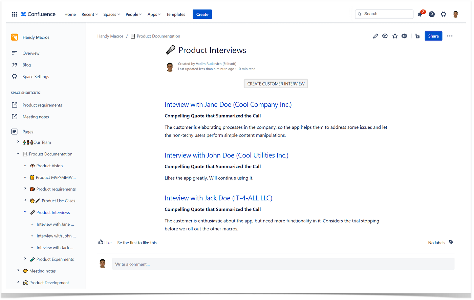Click the commenter avatar near comment box

pos(103,263)
